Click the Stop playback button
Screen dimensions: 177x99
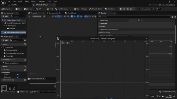tap(127, 9)
